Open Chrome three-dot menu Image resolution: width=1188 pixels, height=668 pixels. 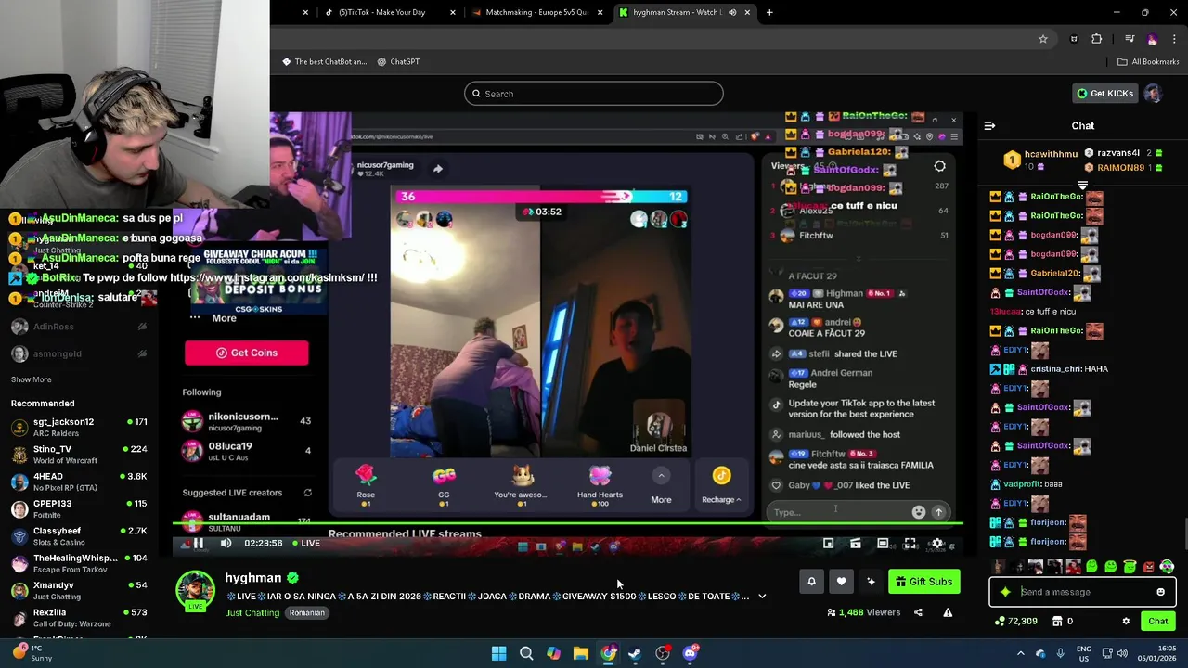pos(1175,39)
